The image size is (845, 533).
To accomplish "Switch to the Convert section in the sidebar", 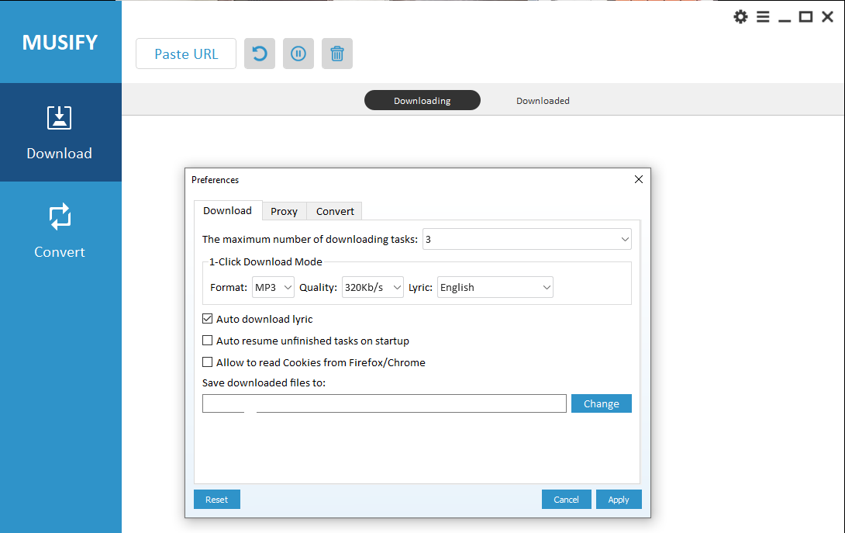I will [x=60, y=231].
